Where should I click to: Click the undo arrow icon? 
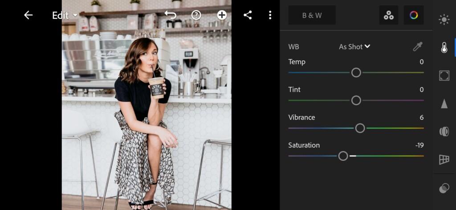coord(171,15)
